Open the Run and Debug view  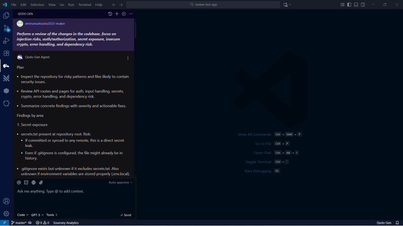[x=6, y=40]
